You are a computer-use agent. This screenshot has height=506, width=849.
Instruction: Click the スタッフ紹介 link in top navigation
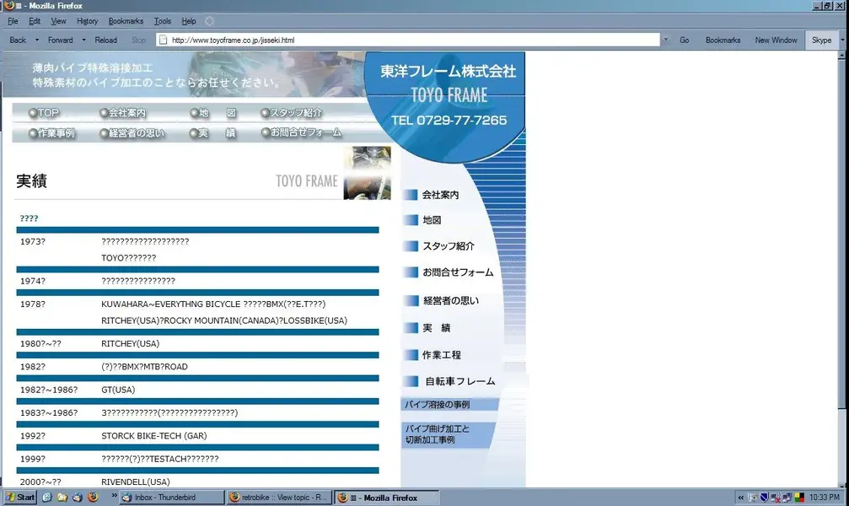pos(292,113)
